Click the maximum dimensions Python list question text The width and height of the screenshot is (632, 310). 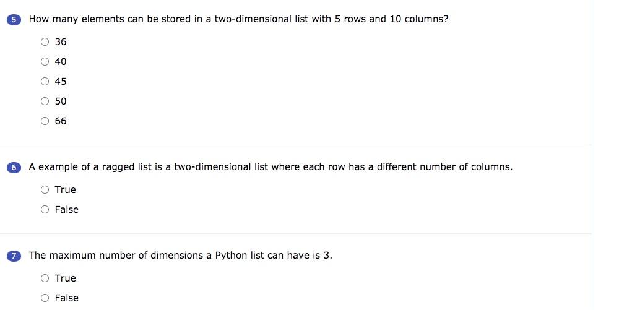click(181, 256)
